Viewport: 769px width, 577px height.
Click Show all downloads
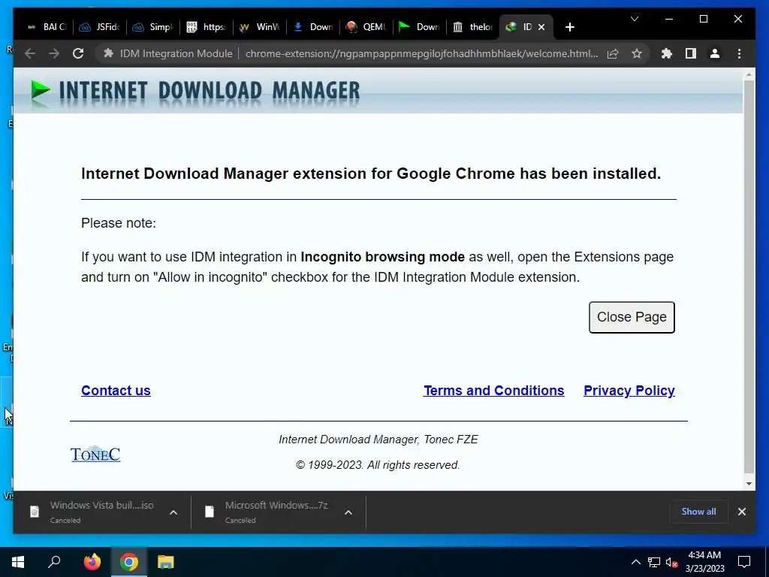coord(698,511)
